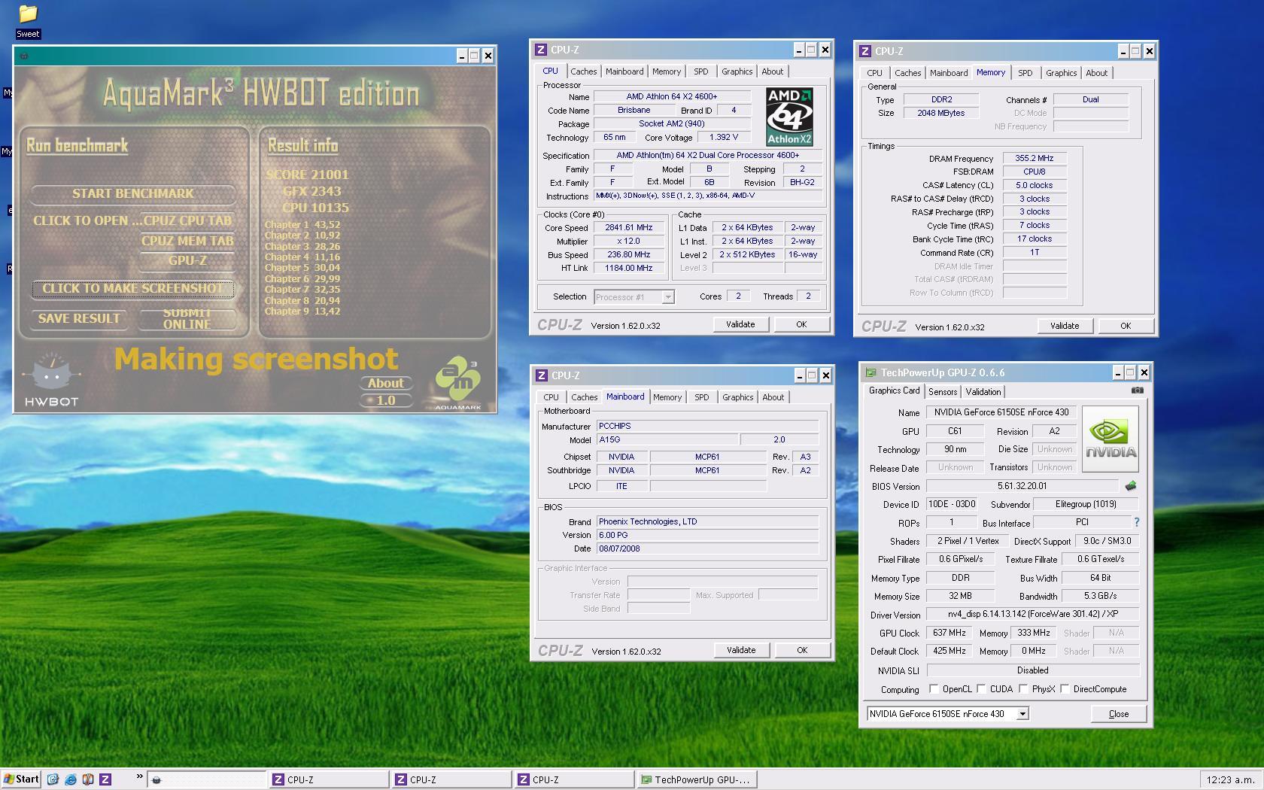Image resolution: width=1264 pixels, height=790 pixels.
Task: Click the BIOS date 08/07/2008 in CPU-Z
Action: (707, 548)
